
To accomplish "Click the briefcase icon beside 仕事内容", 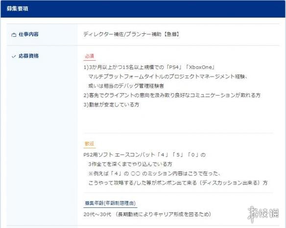I will tap(14, 35).
